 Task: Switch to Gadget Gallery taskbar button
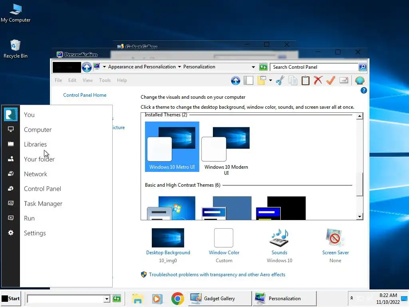[220, 299]
